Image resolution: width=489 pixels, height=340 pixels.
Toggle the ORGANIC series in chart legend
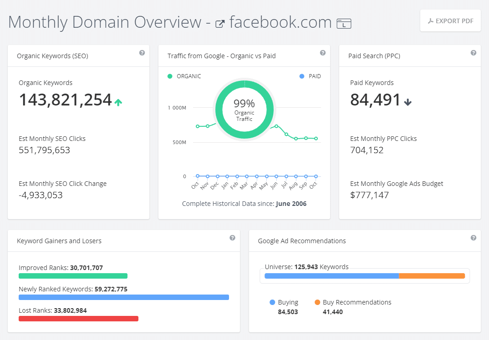coord(184,76)
